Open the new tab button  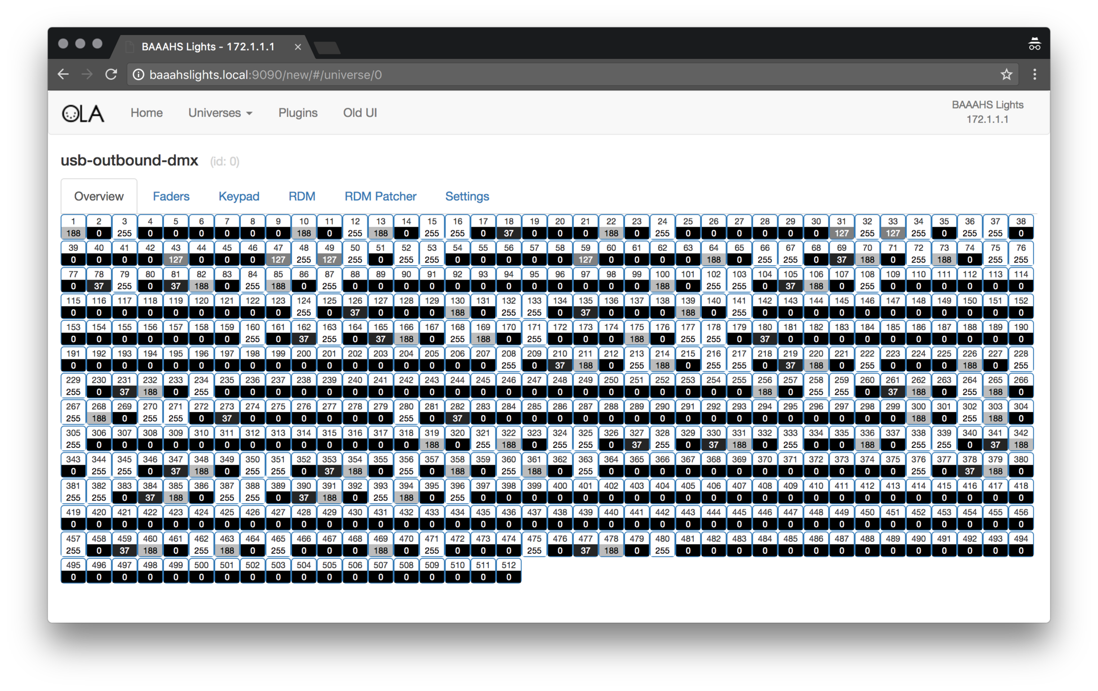[327, 48]
